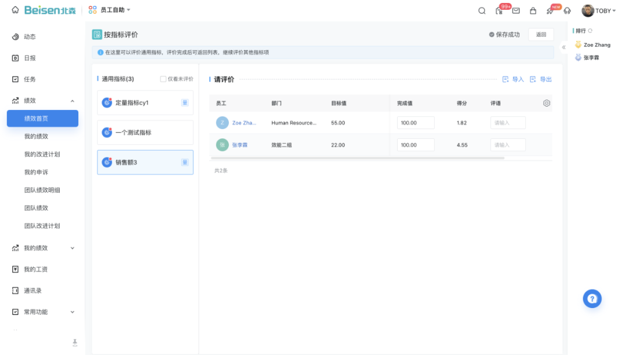Click the Beisen home icon

tap(15, 10)
